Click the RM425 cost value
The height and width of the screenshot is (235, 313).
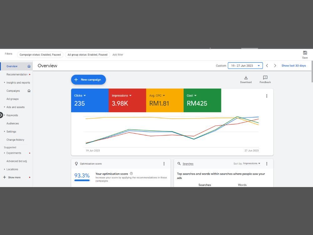(x=197, y=103)
